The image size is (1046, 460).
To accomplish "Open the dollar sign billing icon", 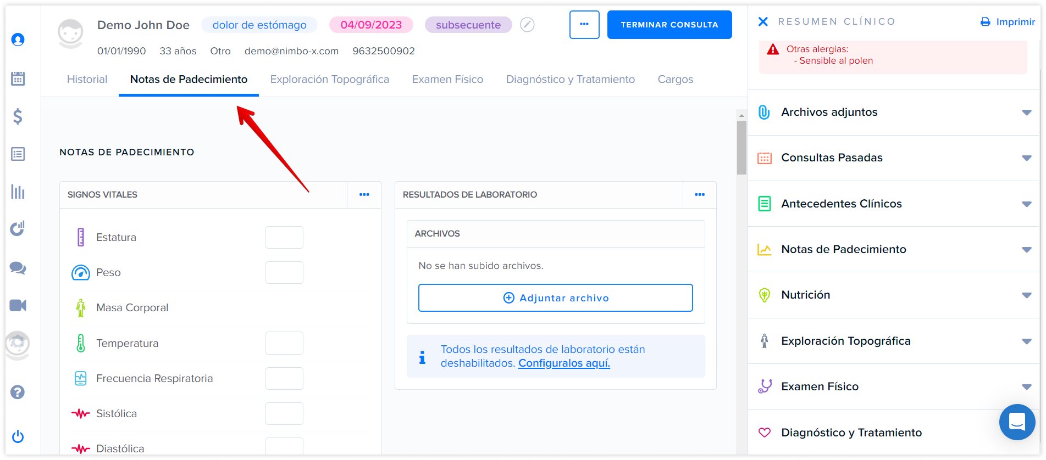I will [x=18, y=116].
